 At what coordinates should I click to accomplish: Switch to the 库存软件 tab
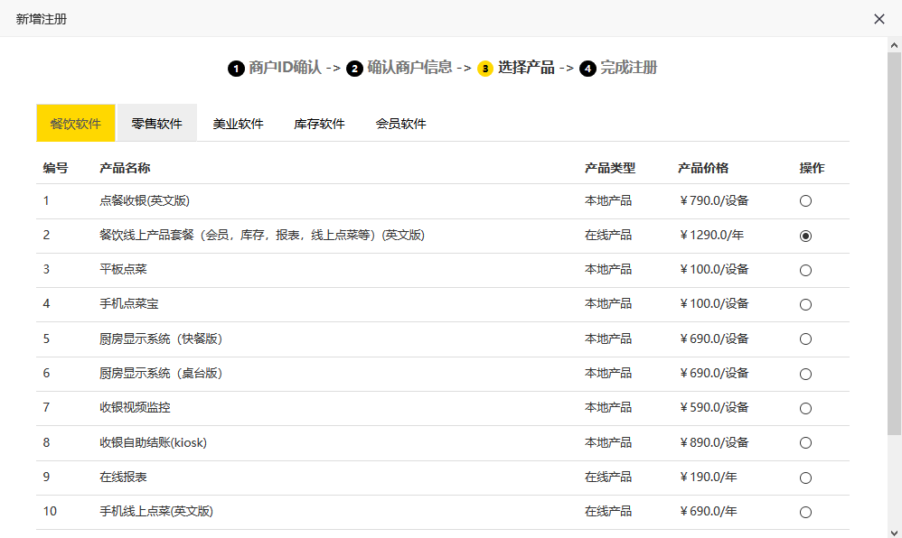coord(319,123)
